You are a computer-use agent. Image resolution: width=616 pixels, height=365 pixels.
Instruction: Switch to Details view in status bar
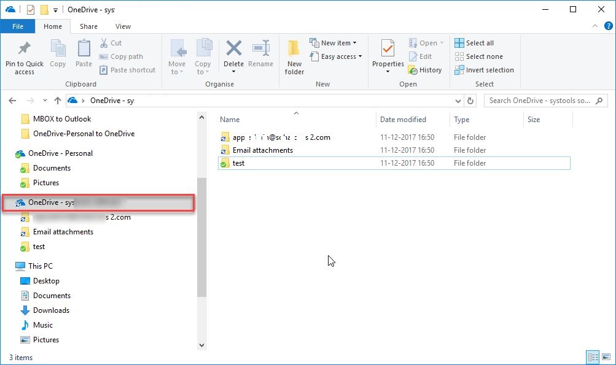(593, 357)
